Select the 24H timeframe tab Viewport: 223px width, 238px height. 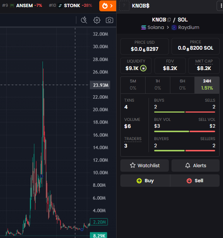coord(207,85)
